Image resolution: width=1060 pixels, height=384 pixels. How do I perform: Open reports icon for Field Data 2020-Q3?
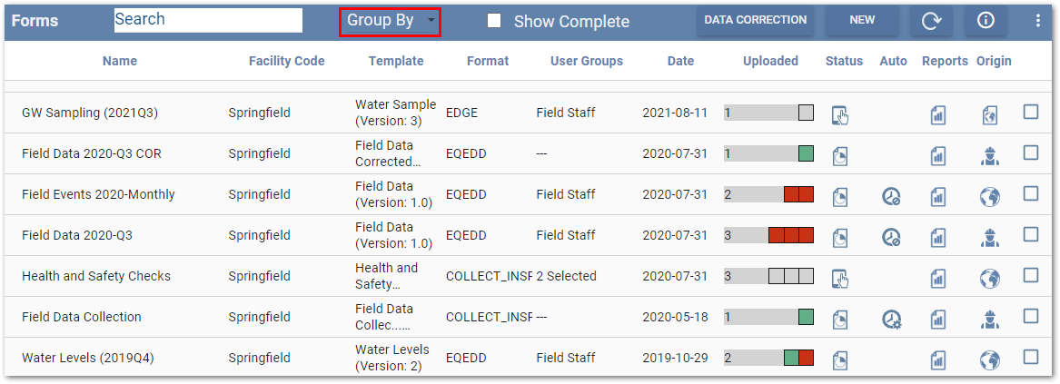(937, 237)
